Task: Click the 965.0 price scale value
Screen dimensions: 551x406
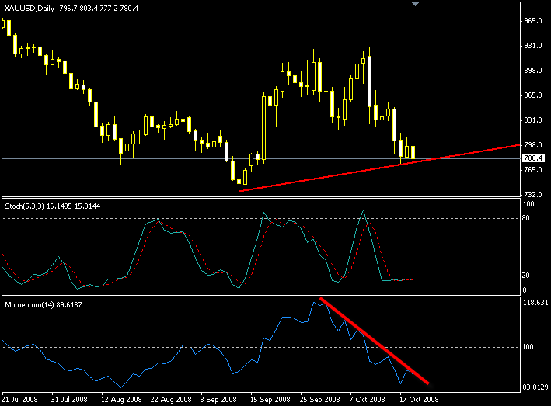Action: 533,21
